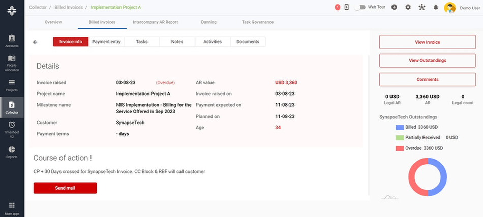This screenshot has height=217, width=483.
Task: Click the back arrow beside Invoice info
Action: coord(35,42)
